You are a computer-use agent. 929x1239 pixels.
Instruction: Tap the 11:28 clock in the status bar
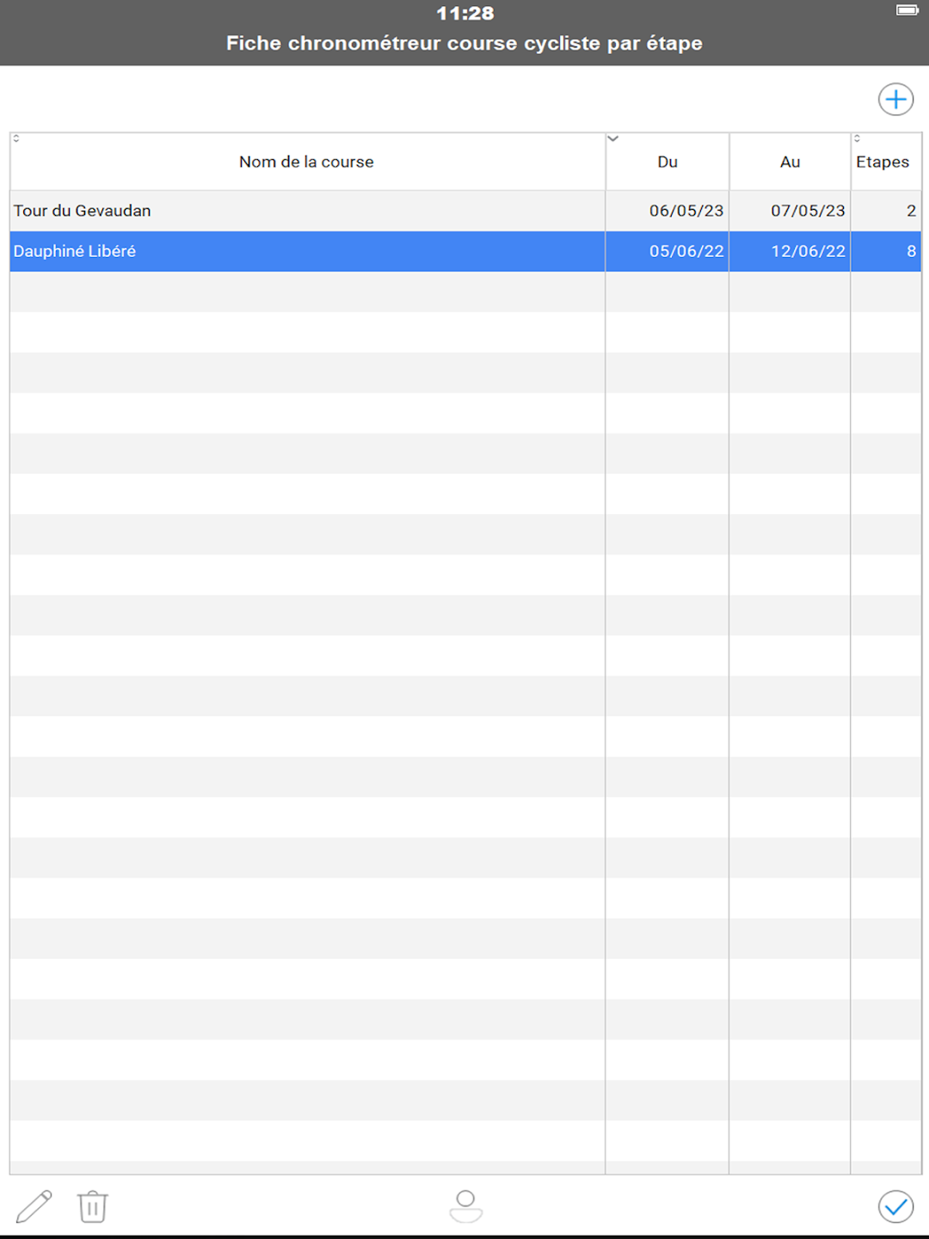pos(464,13)
